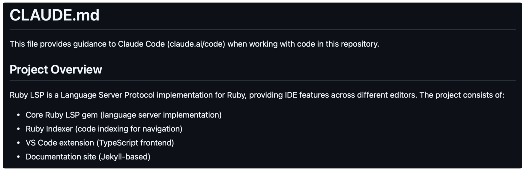Image resolution: width=525 pixels, height=171 pixels.
Task: Click bullet before Ruby Indexer
Action: tap(18, 129)
